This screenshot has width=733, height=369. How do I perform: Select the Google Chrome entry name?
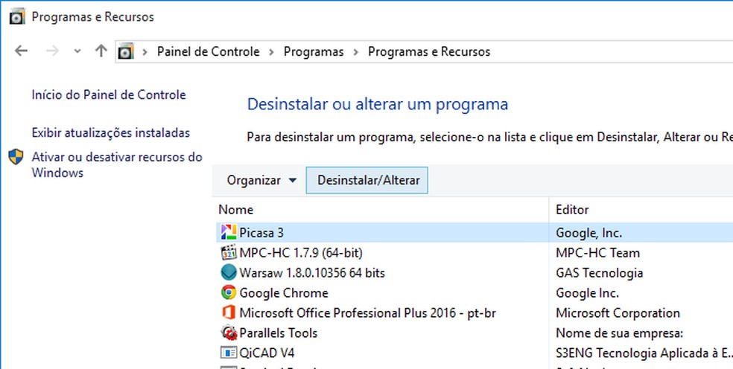click(x=284, y=293)
